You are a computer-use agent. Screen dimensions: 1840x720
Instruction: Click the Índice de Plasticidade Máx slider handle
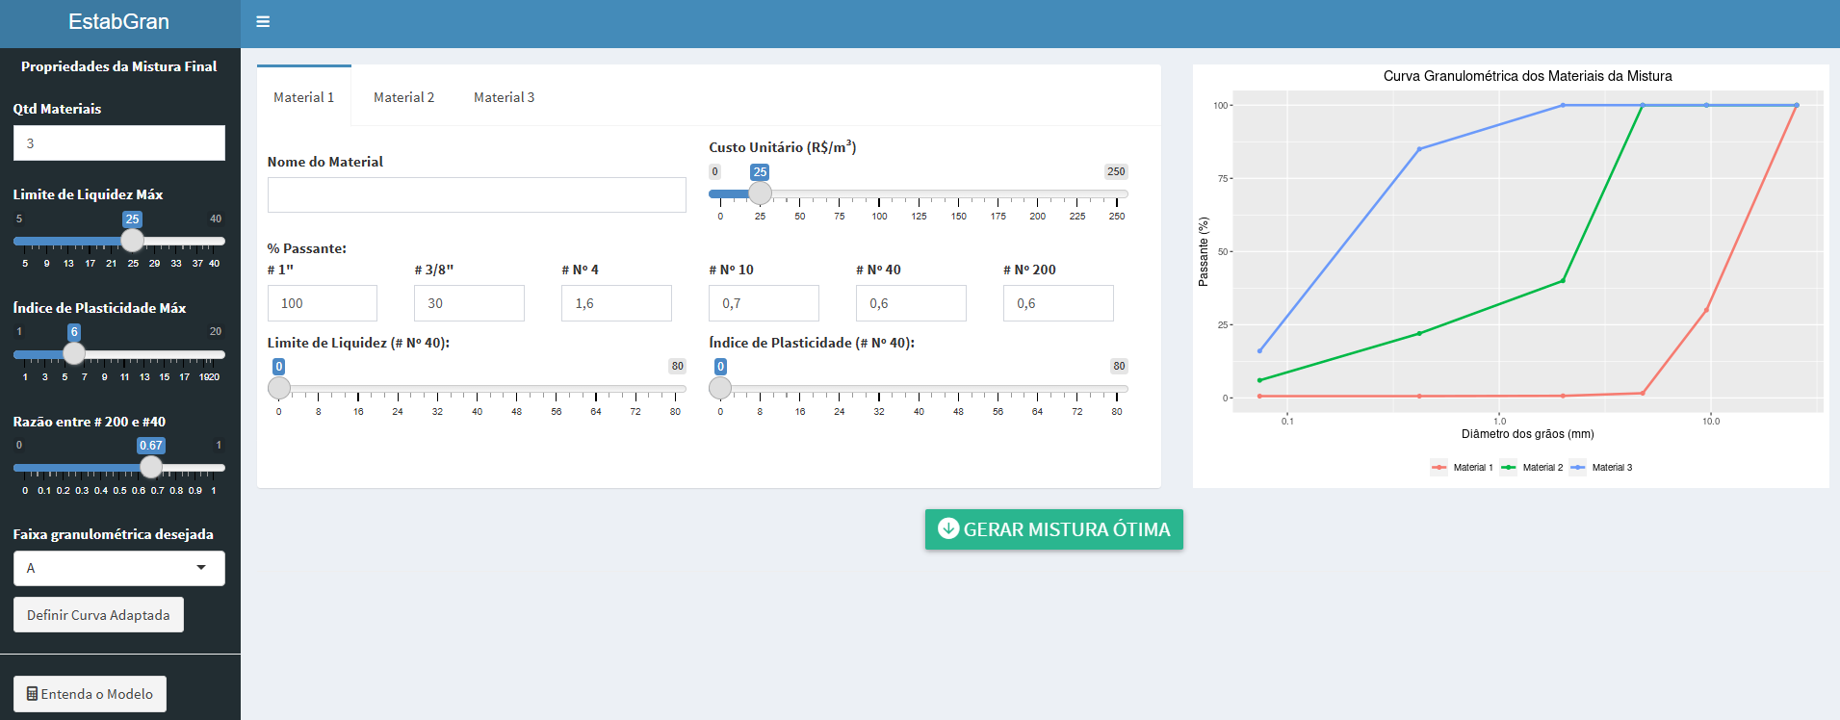pos(74,353)
